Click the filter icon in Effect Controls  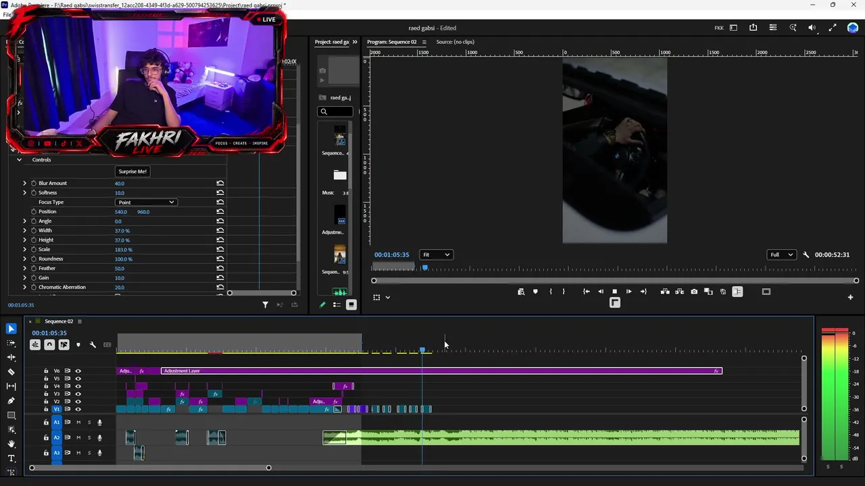(265, 305)
